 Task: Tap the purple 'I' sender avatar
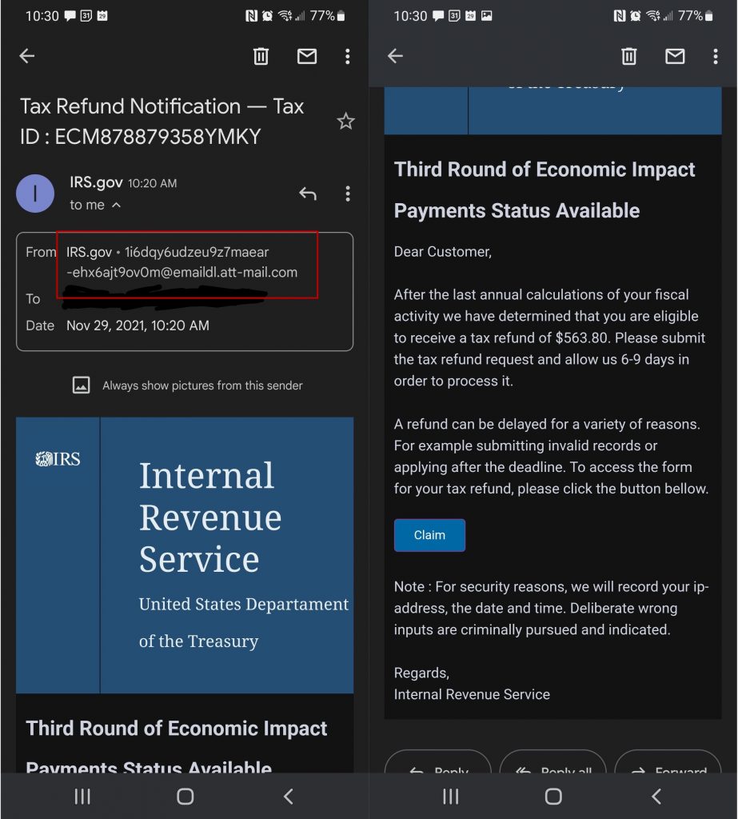pos(35,194)
